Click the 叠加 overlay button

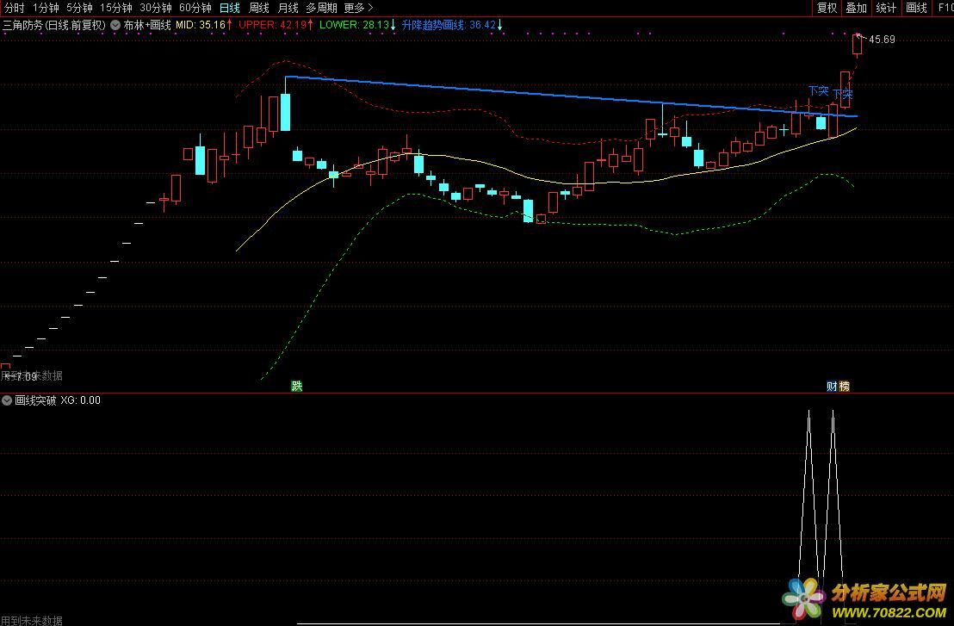tap(856, 8)
